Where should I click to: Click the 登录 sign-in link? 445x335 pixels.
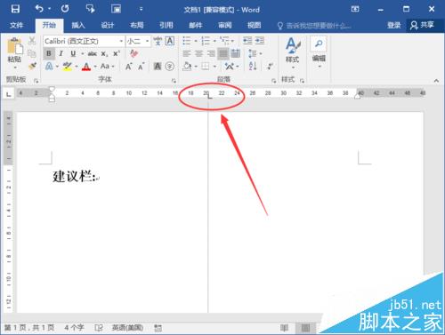click(x=394, y=25)
